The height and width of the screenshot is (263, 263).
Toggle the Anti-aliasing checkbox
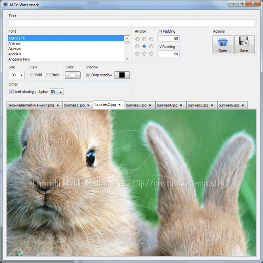click(11, 92)
